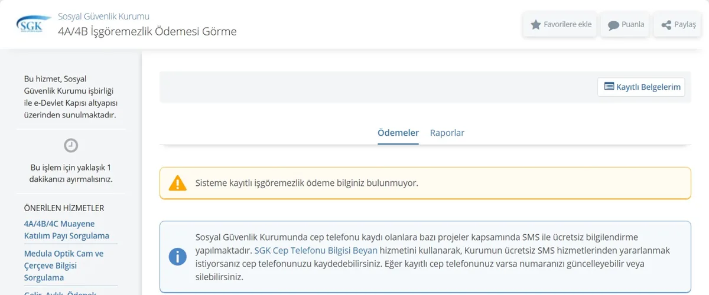Switch to the Ödemeler tab
The height and width of the screenshot is (295, 709).
pyautogui.click(x=398, y=133)
